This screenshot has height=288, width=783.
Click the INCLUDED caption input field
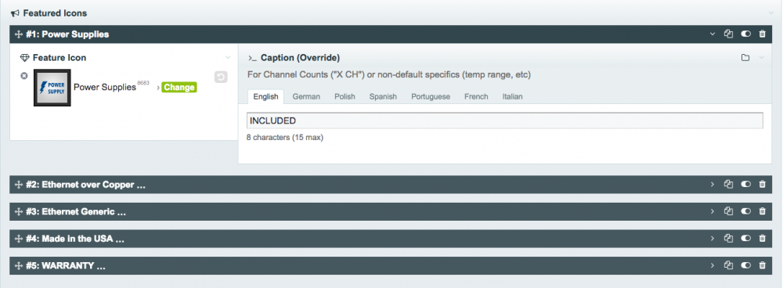[505, 121]
